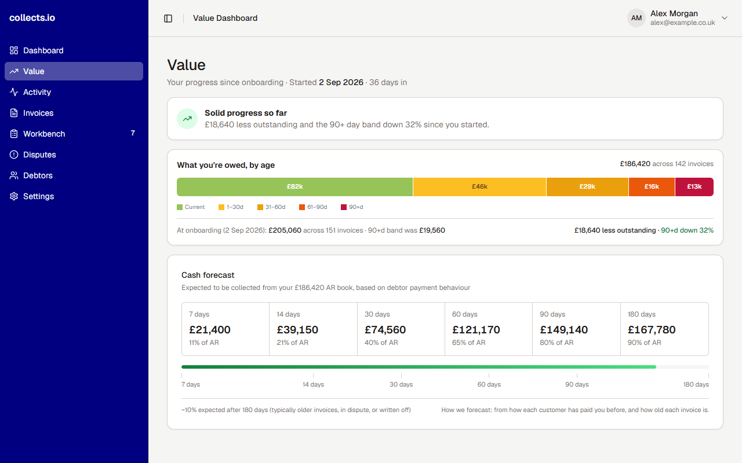This screenshot has height=463, width=742.
Task: Click the 'Value Dashboard' header title
Action: point(225,18)
